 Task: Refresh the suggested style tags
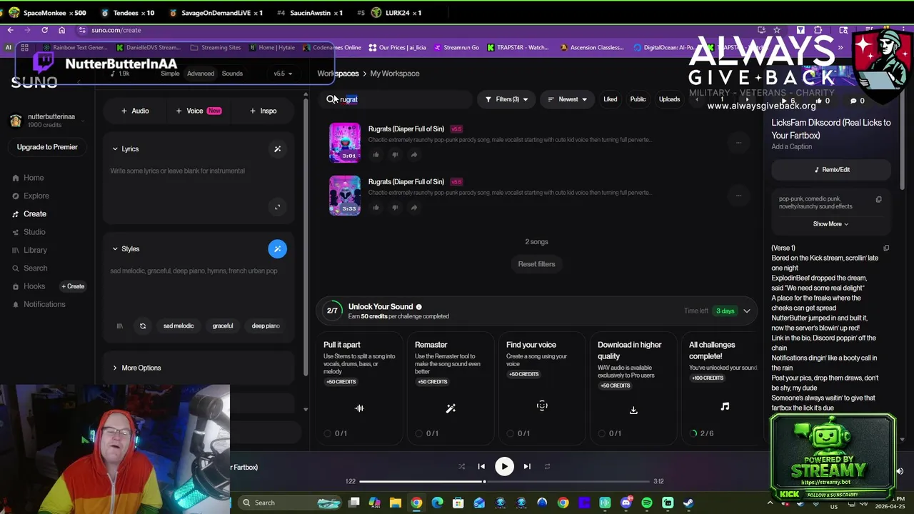coord(143,326)
